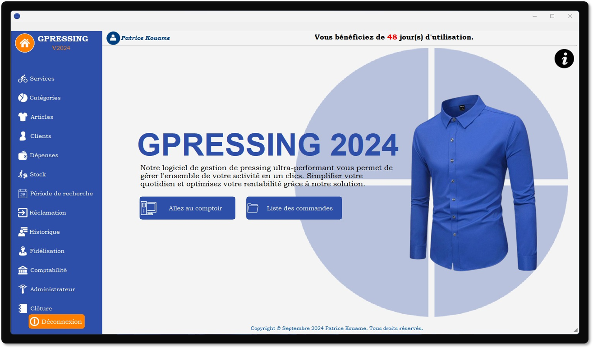This screenshot has height=348, width=593.
Task: Click the orange home icon
Action: point(25,43)
